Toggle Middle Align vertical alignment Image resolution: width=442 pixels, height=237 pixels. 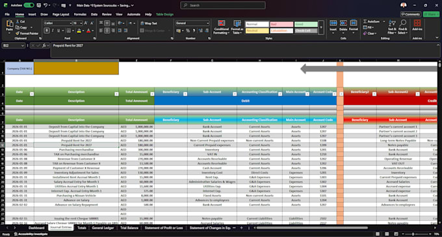(107, 23)
